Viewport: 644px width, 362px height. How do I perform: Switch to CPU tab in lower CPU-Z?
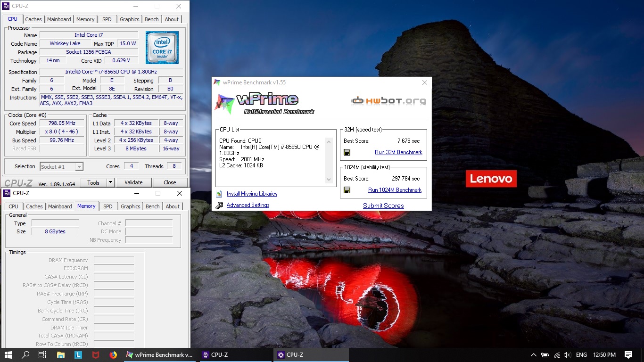coord(14,206)
